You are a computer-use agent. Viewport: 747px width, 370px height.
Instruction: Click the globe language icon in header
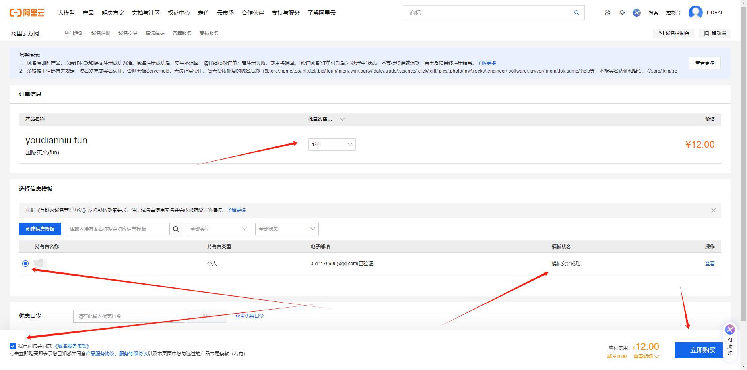coord(607,13)
